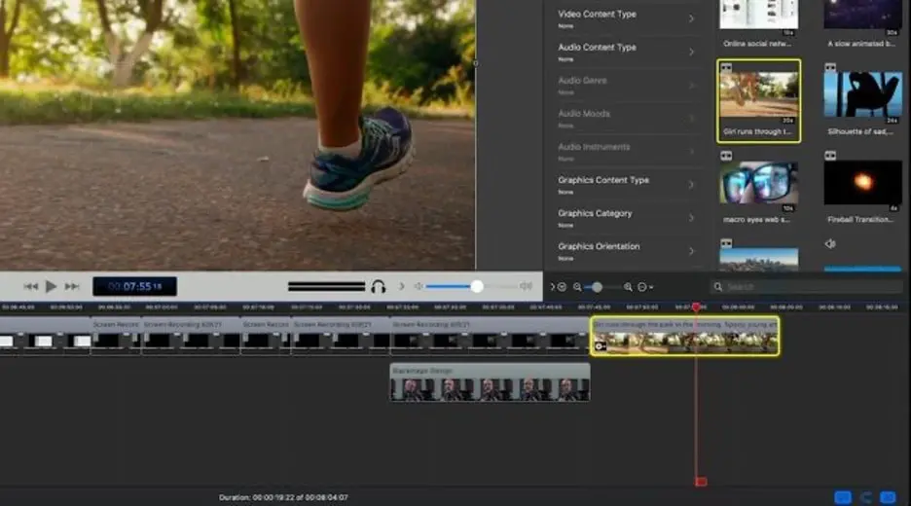This screenshot has height=506, width=911.
Task: Click the first blue button at bottom-right
Action: (843, 497)
